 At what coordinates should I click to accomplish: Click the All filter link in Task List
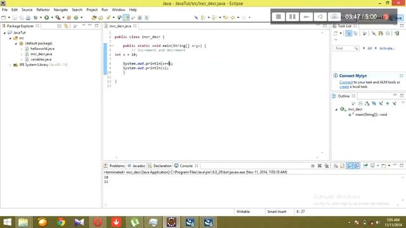click(369, 48)
